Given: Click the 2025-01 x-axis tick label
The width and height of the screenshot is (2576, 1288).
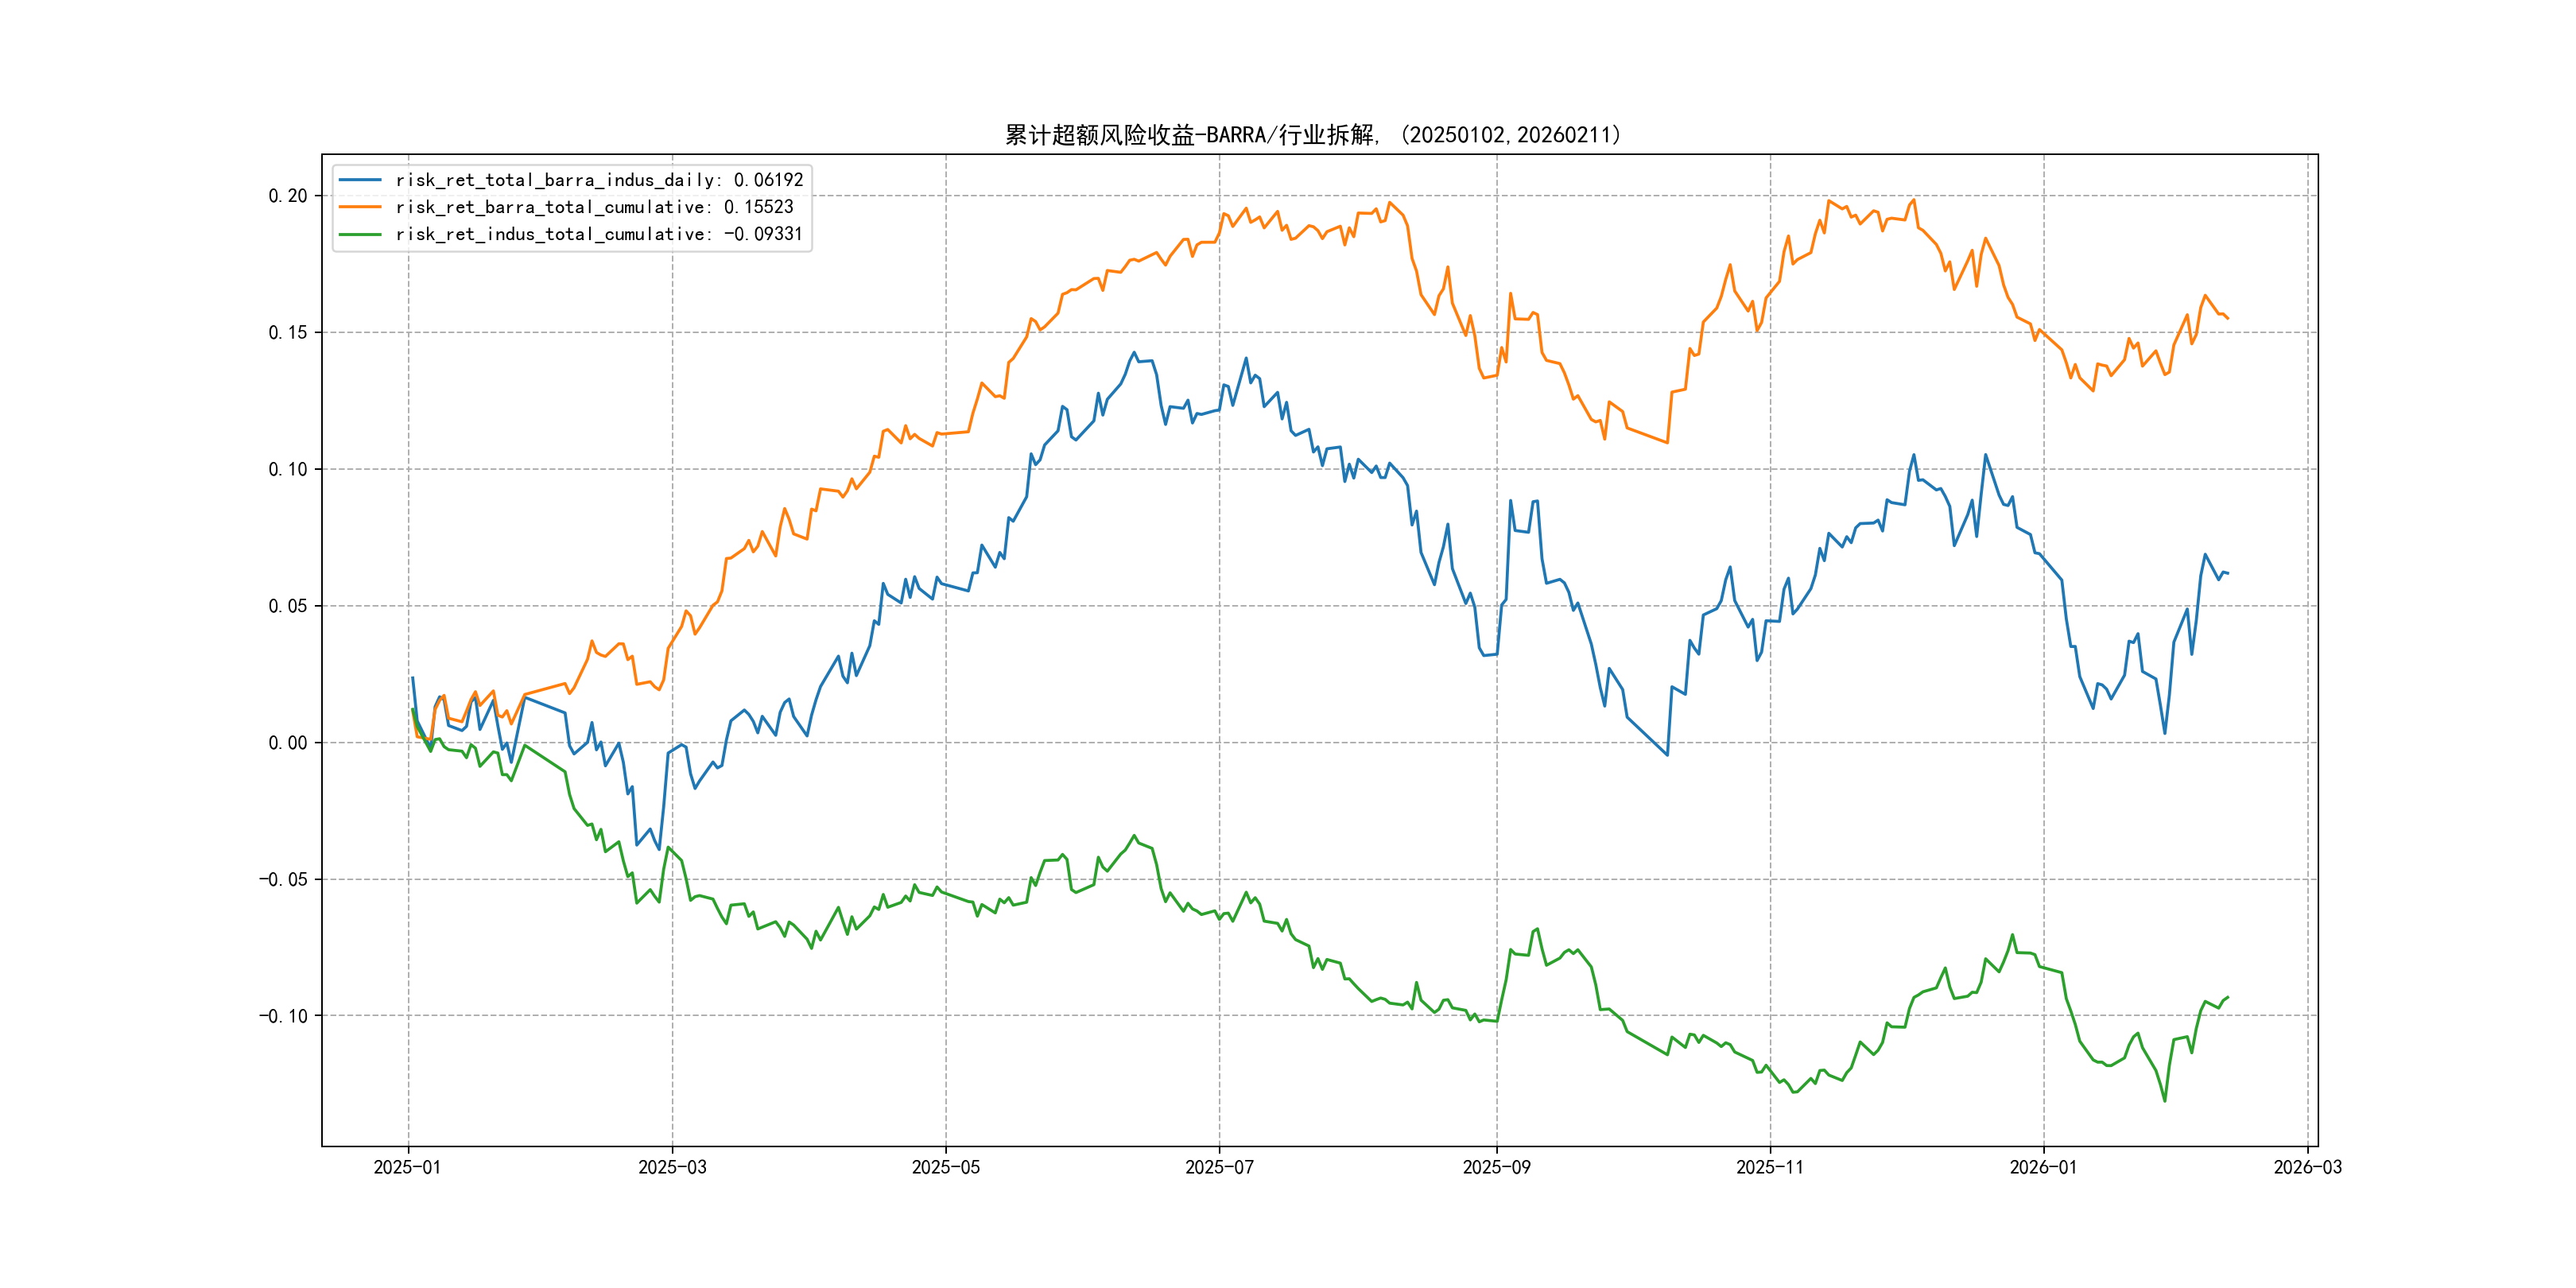Looking at the screenshot, I should click(407, 1167).
